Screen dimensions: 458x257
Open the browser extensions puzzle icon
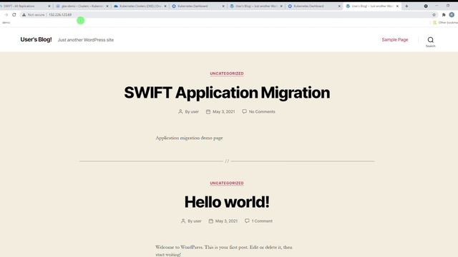coord(444,14)
